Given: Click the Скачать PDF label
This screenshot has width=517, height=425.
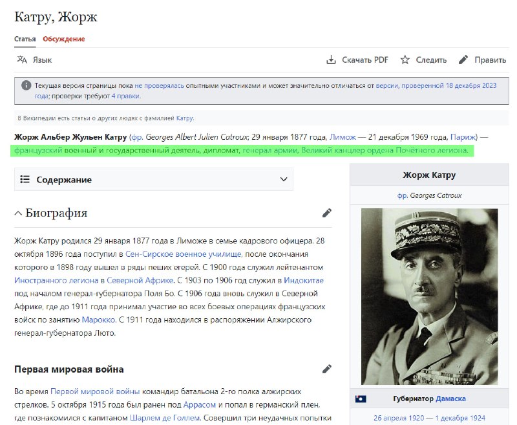Looking at the screenshot, I should point(364,60).
